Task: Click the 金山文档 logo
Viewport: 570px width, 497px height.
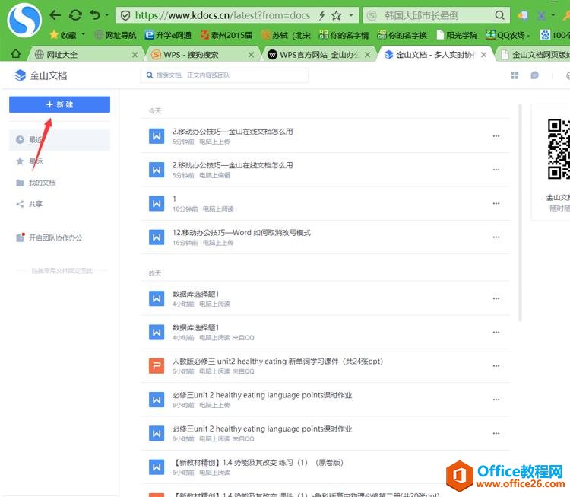Action: click(x=40, y=75)
